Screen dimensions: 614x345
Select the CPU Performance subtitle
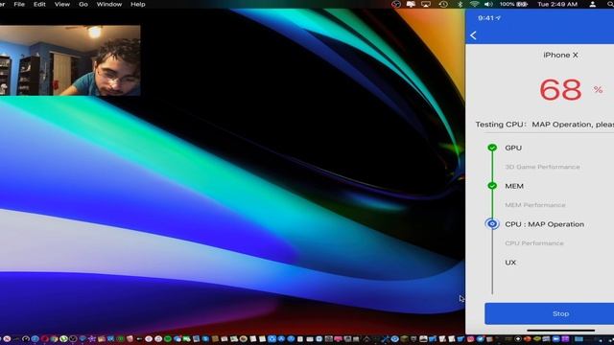(x=534, y=243)
